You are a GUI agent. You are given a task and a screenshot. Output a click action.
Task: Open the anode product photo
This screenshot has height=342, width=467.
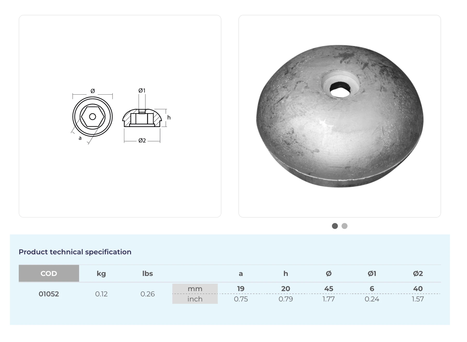click(x=339, y=116)
